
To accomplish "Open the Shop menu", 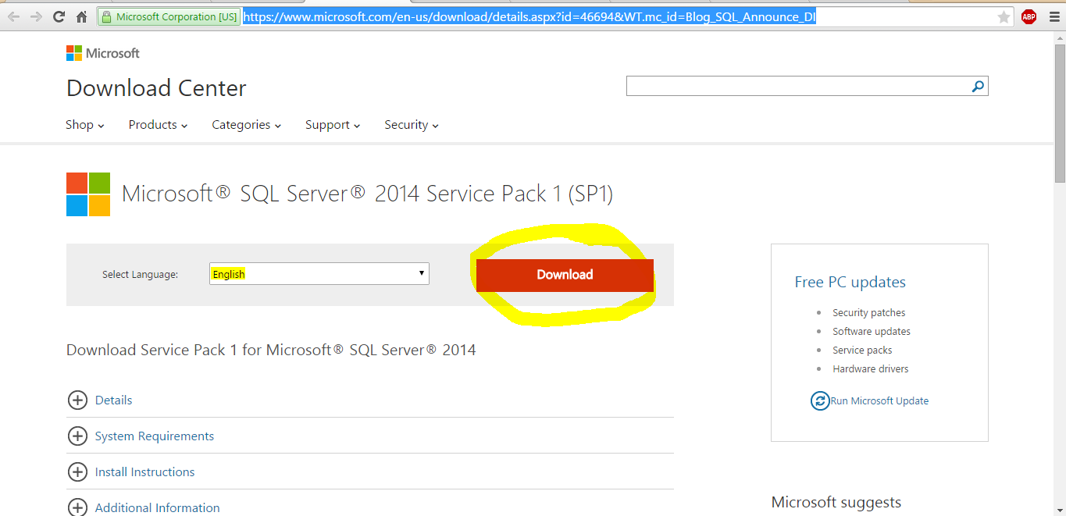I will pos(85,125).
